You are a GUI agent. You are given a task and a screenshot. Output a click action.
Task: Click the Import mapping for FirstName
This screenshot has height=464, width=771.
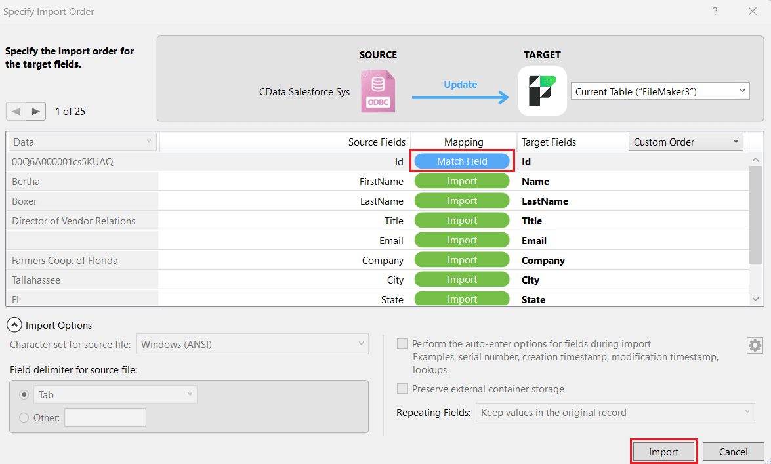(462, 181)
